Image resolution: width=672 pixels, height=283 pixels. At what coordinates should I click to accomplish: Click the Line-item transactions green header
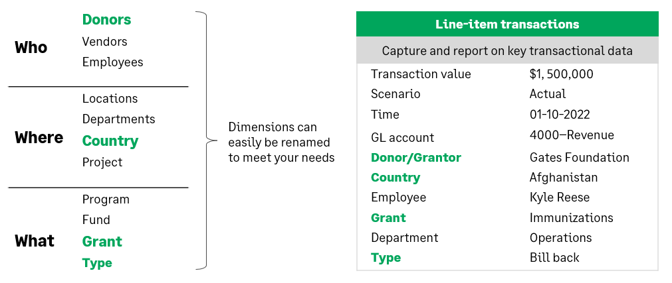[507, 25]
